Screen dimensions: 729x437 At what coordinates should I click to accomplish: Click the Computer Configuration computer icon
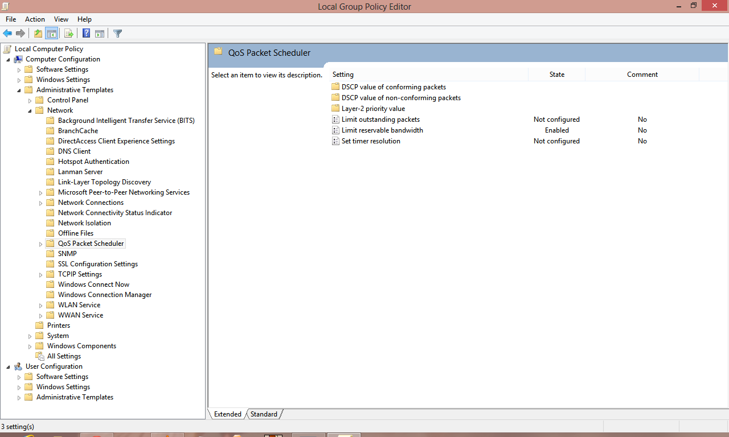coord(18,59)
